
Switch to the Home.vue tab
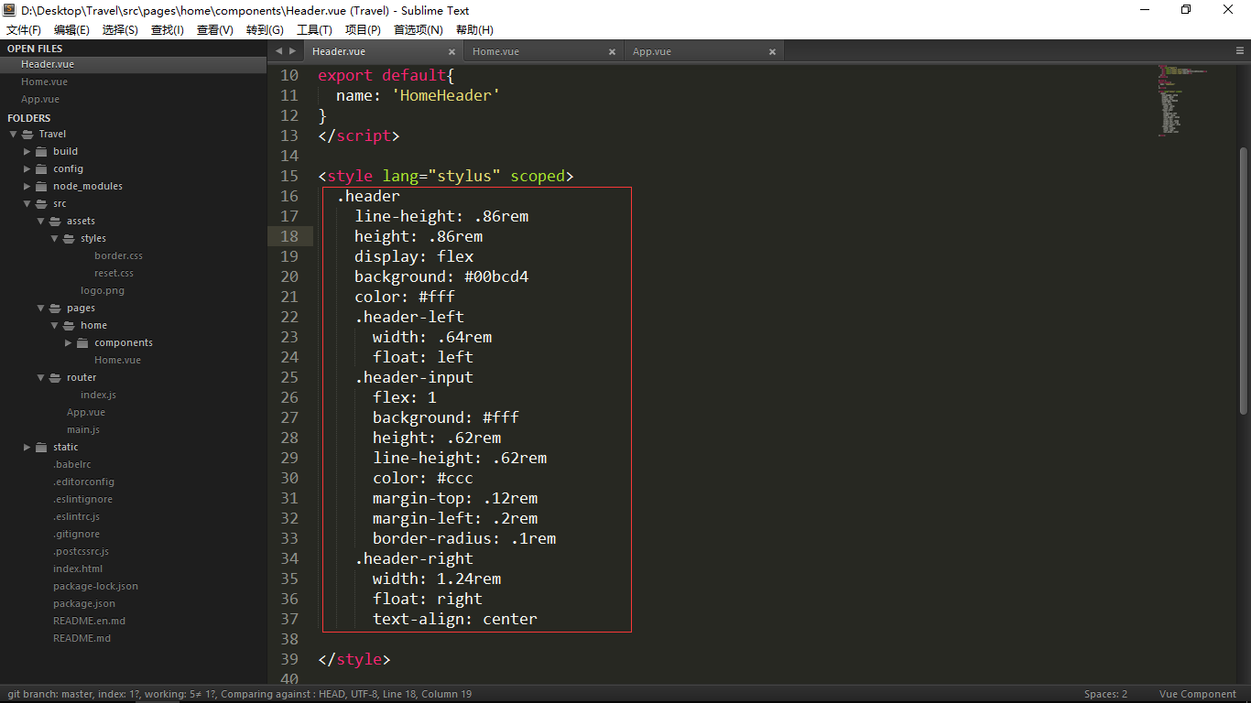(544, 51)
